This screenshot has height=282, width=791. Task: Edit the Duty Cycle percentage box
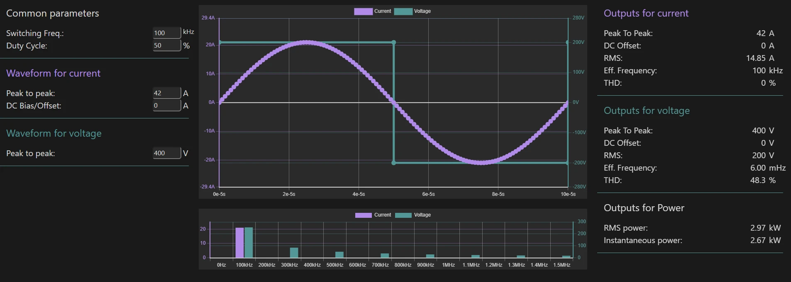[166, 46]
